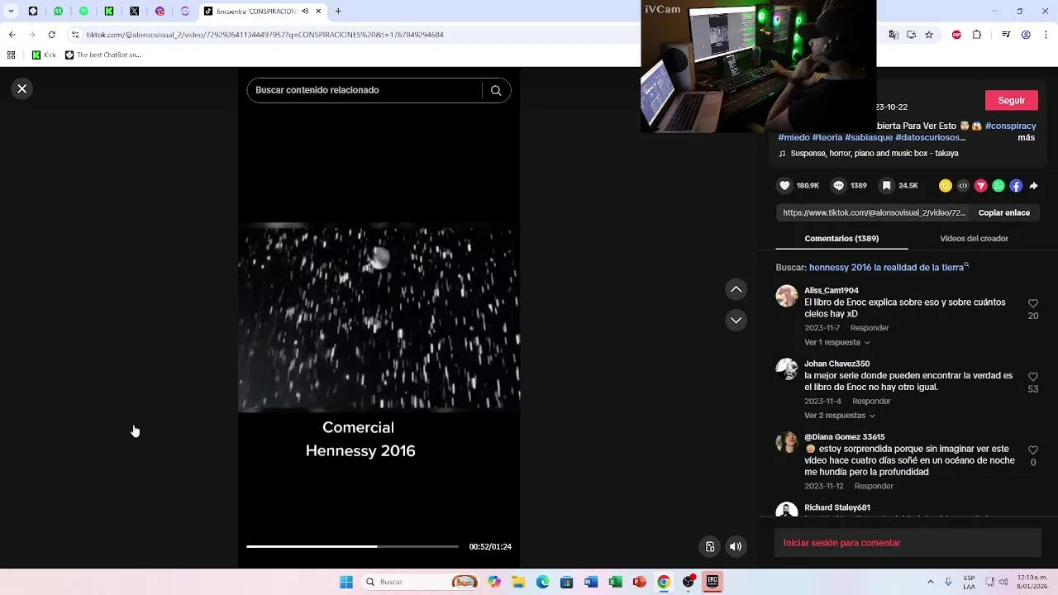Open the #miedo hashtag

pos(793,138)
